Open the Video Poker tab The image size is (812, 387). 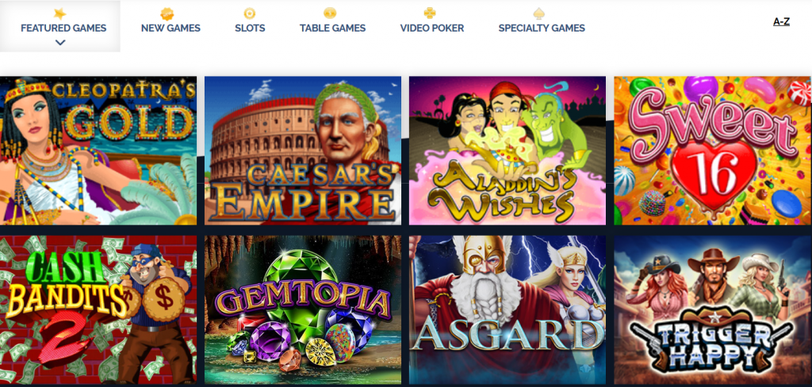point(432,28)
